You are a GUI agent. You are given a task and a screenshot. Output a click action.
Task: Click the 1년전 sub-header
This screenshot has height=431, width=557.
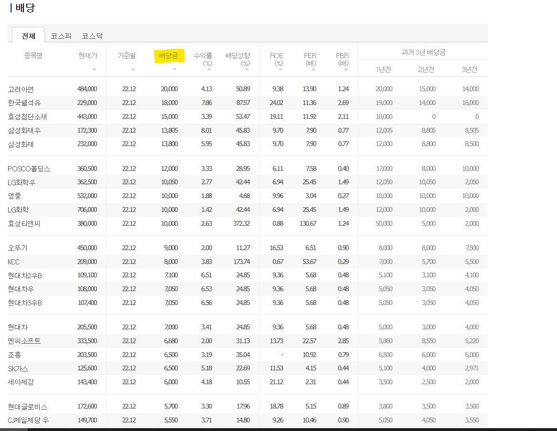[383, 70]
